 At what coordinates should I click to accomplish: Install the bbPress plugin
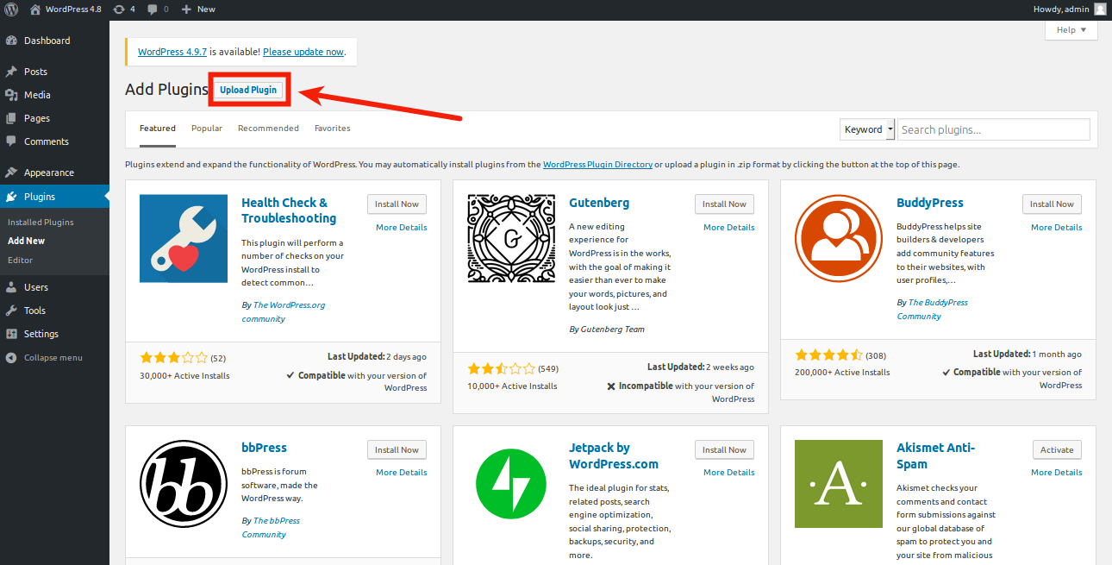(397, 450)
